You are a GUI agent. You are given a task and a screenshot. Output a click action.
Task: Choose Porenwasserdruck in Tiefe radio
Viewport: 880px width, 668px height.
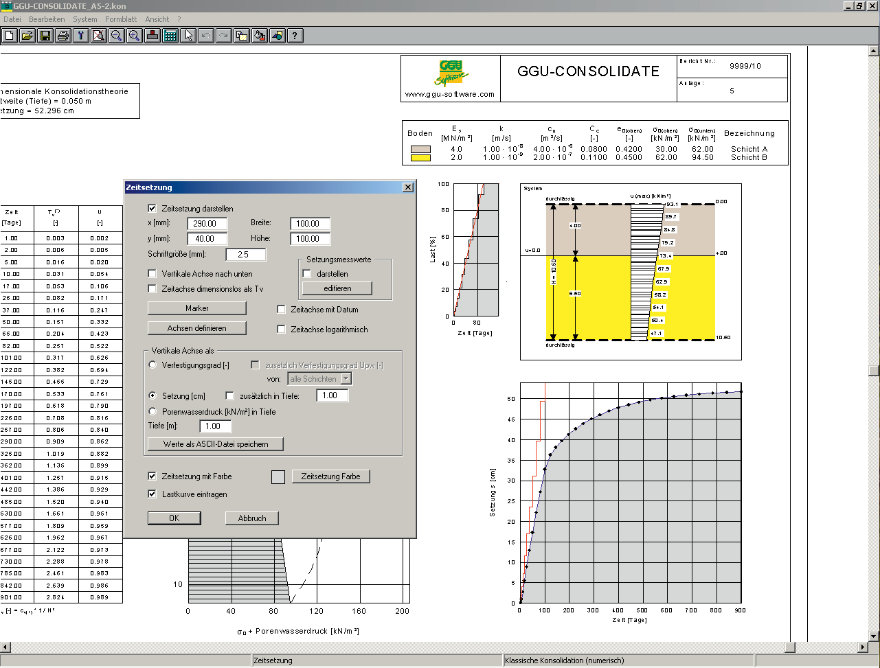[x=153, y=411]
